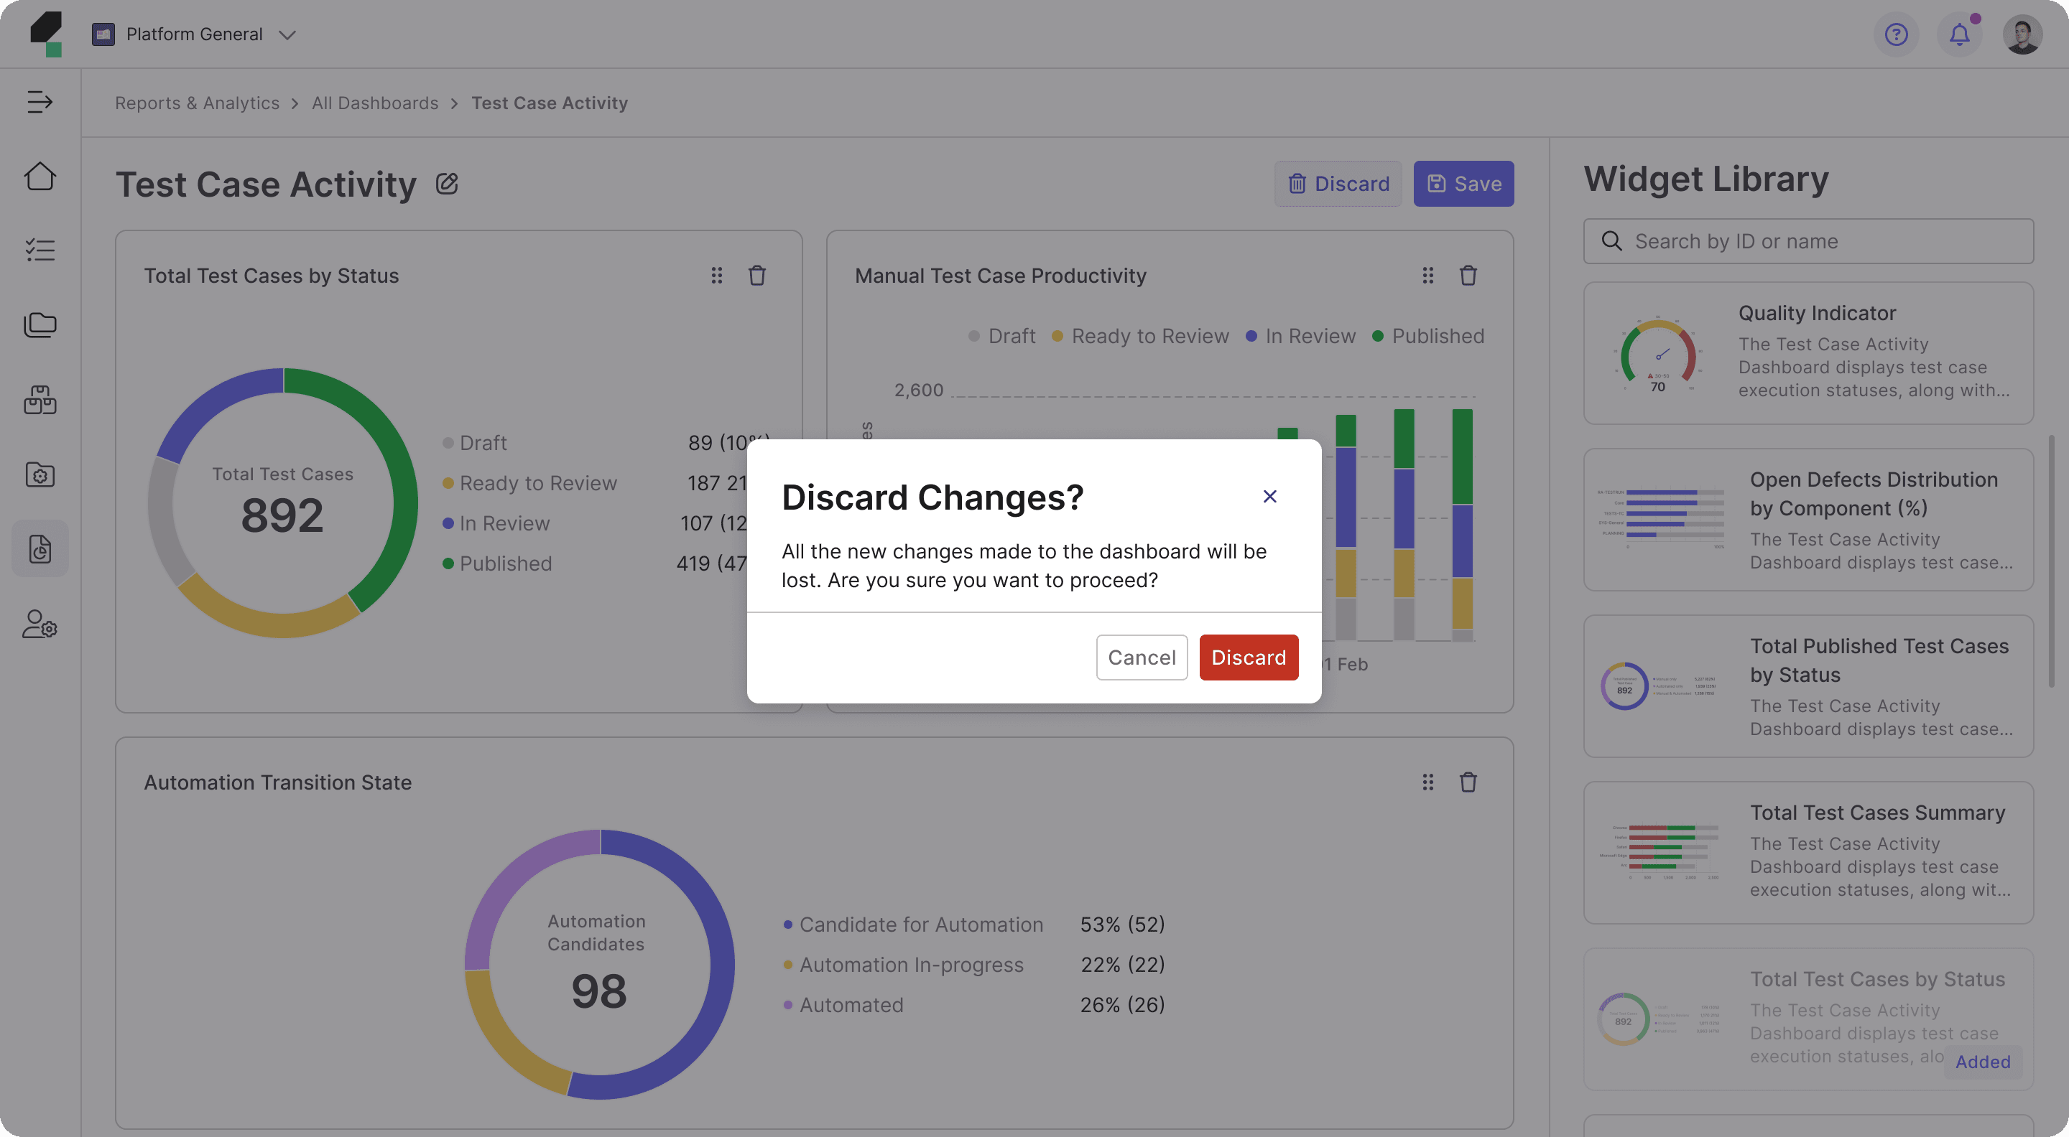
Task: Edit the Test Case Activity title
Action: (447, 184)
